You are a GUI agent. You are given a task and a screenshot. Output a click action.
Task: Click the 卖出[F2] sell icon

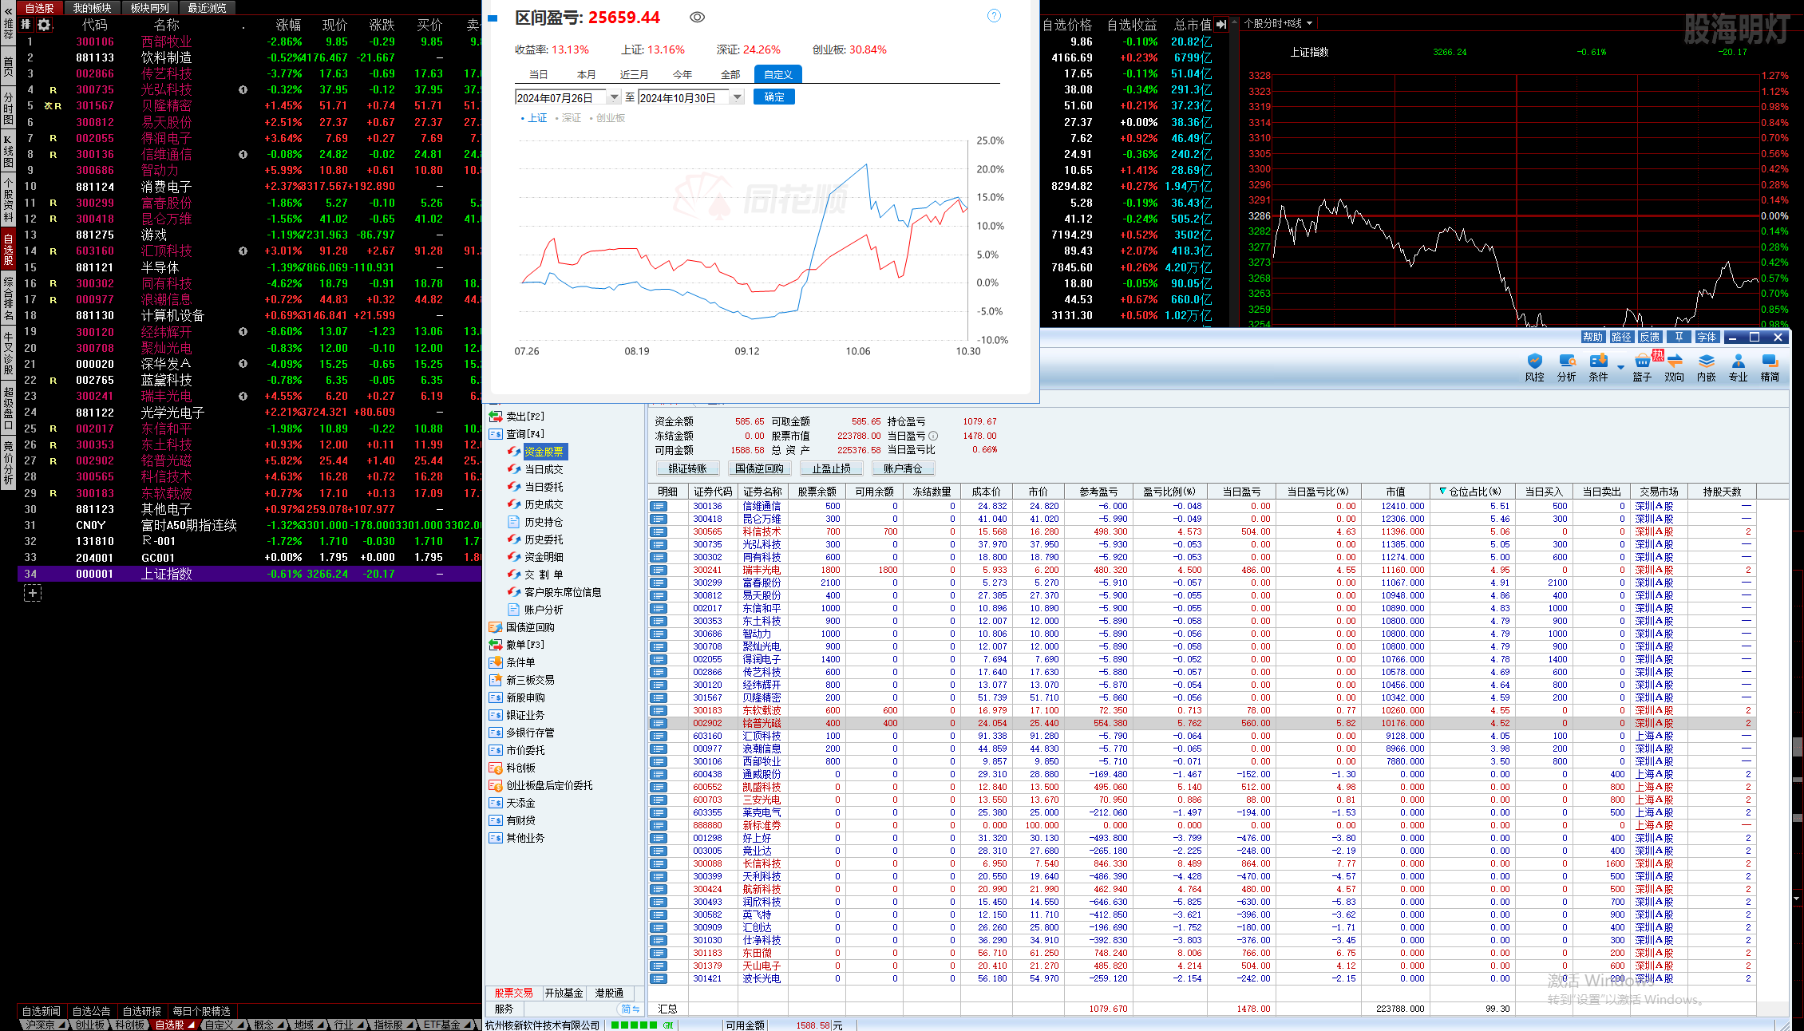[496, 417]
